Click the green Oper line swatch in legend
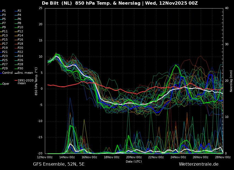This screenshot has height=170, width=234. (x=1, y=84)
